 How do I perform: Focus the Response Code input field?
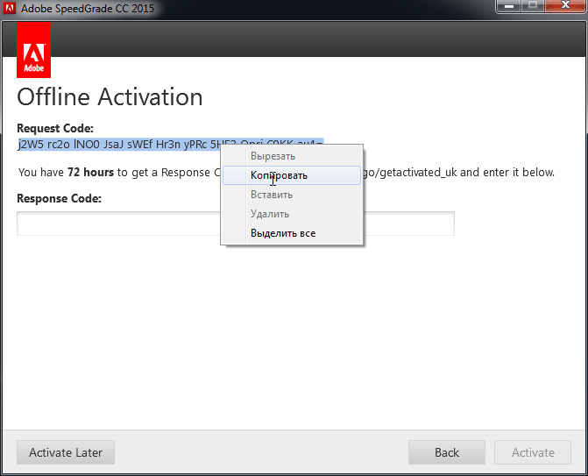tap(236, 224)
